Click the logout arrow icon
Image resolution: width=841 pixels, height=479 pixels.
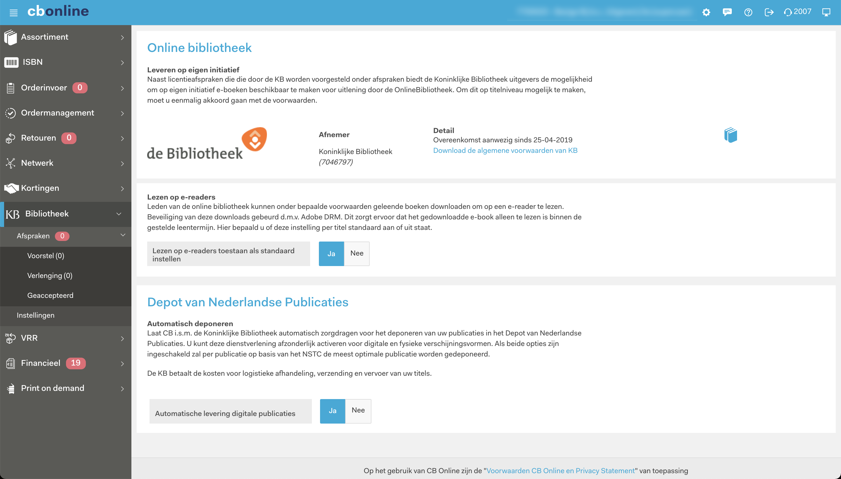point(769,13)
